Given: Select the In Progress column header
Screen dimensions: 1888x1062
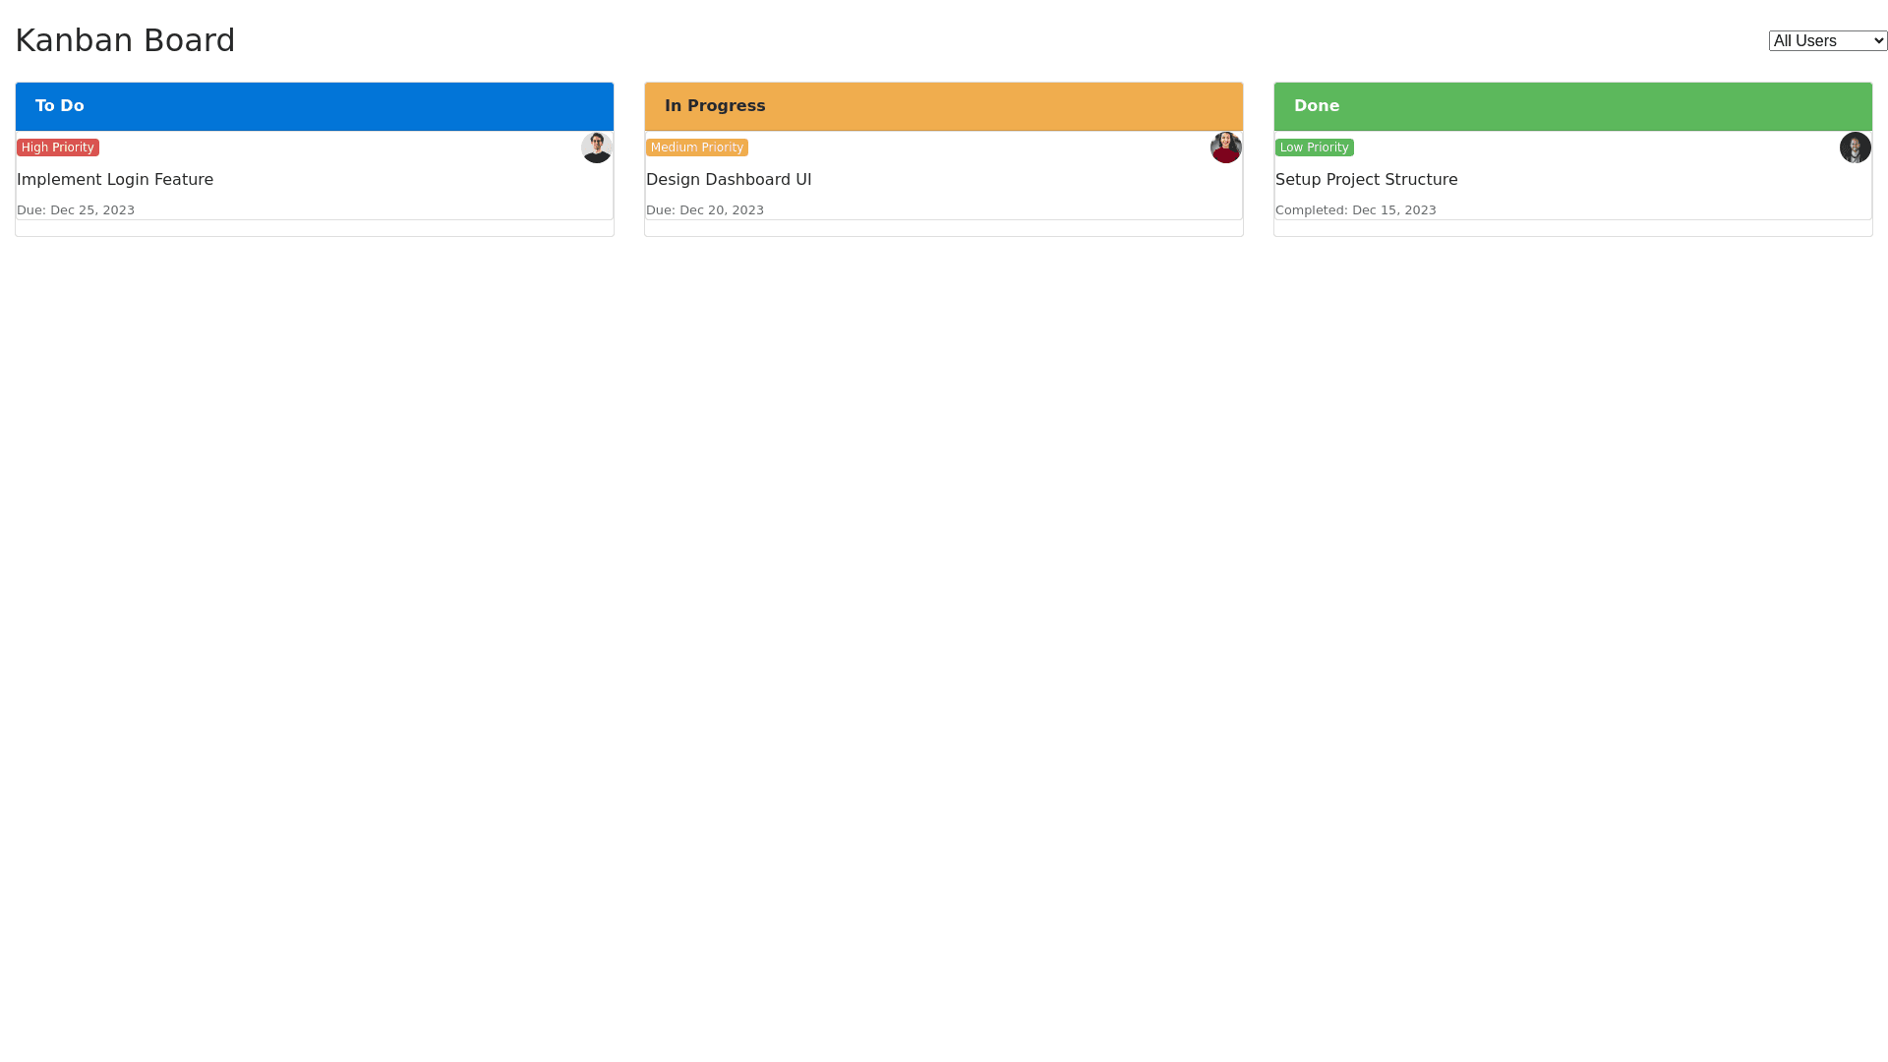Looking at the screenshot, I should (944, 106).
